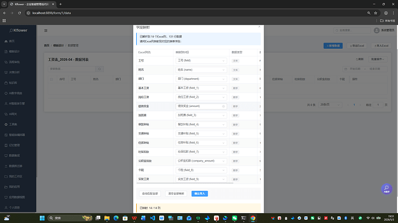The height and width of the screenshot is (223, 398).
Task: Open 模板设计 in the sidebar
Action: pyautogui.click(x=14, y=52)
